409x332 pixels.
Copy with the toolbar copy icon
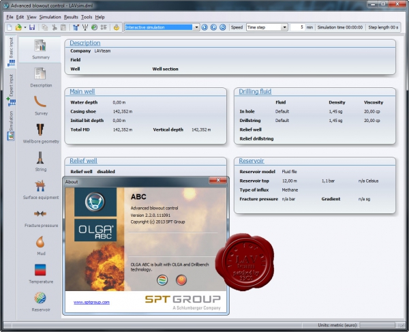point(45,27)
